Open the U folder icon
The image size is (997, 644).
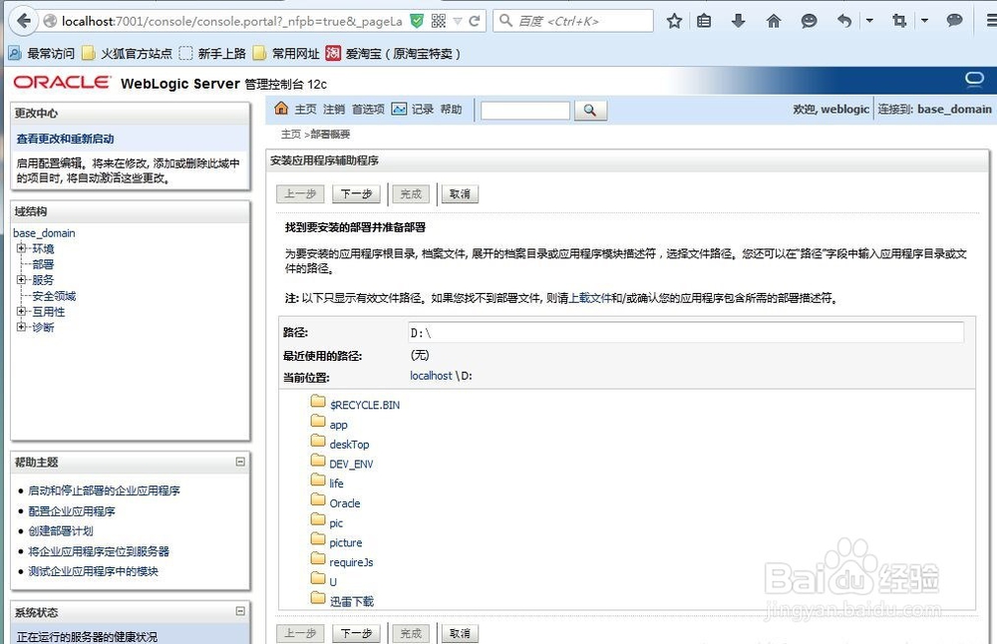(318, 578)
